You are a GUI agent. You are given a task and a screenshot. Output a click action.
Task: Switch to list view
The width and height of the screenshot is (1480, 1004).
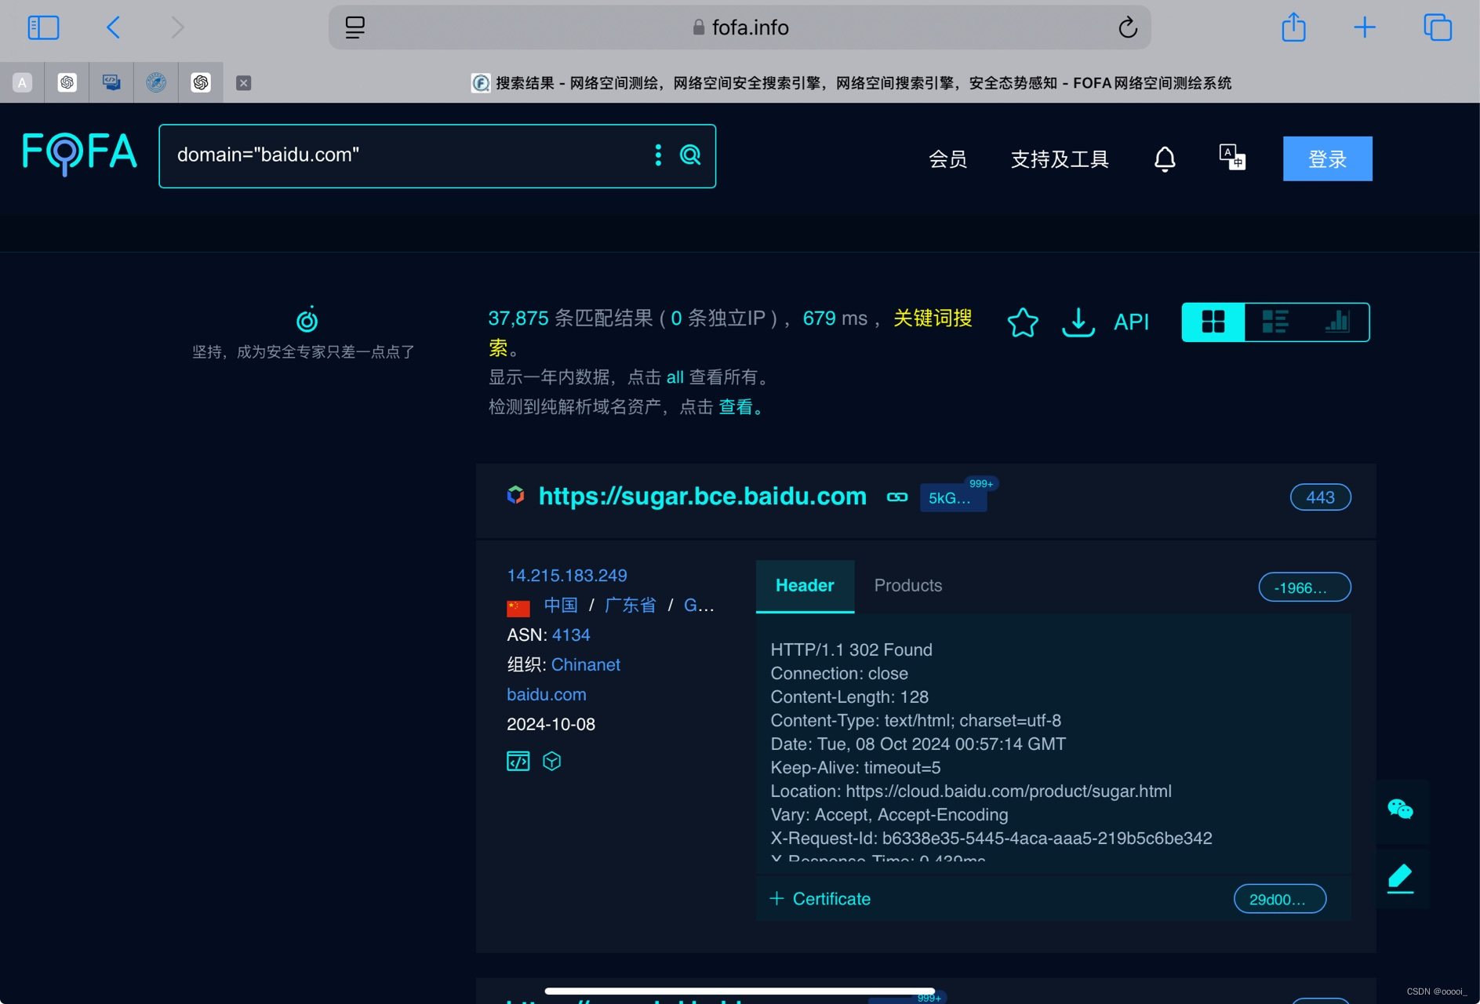(1275, 322)
